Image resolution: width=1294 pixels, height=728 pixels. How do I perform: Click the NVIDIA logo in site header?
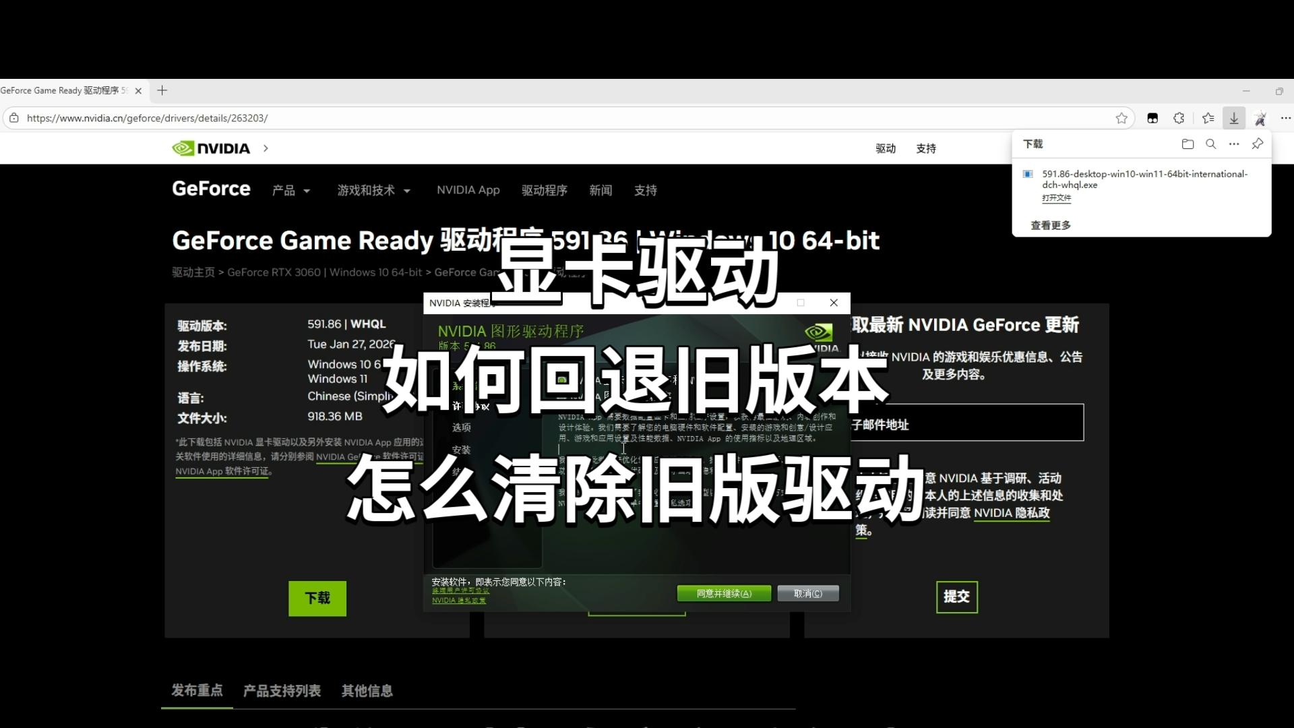[x=211, y=148]
